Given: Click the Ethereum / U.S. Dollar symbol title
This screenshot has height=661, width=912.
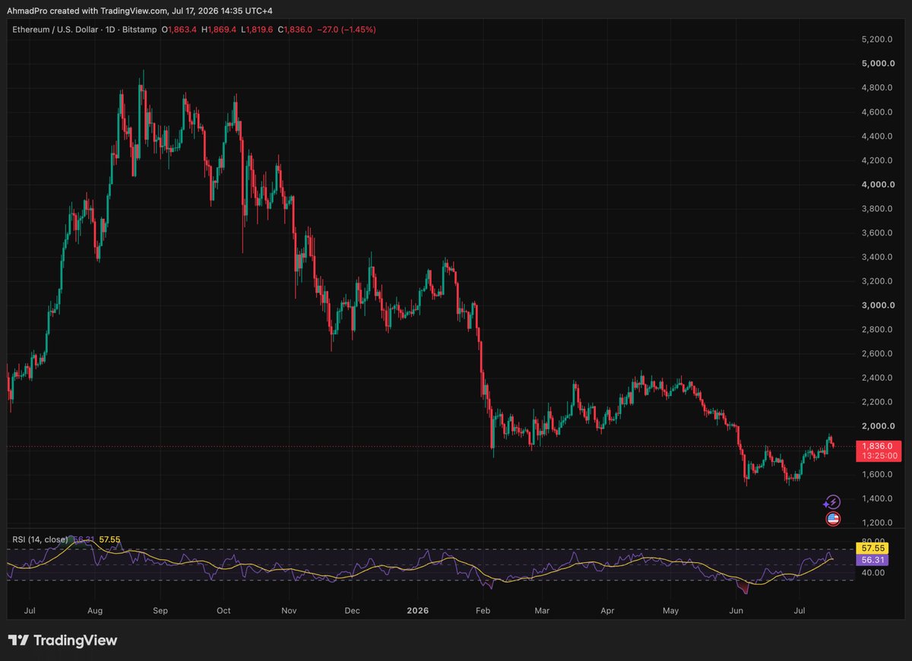Looking at the screenshot, I should click(55, 29).
